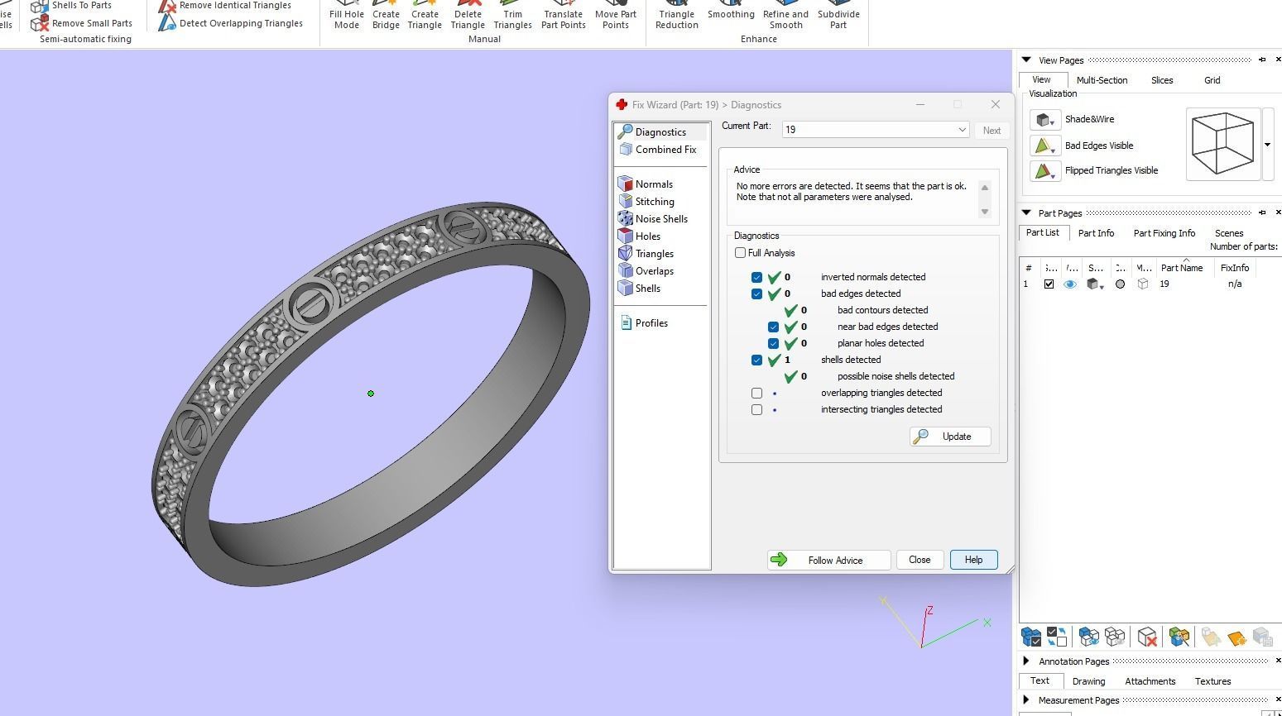Open the view cube orientation dropdown arrow
The height and width of the screenshot is (716, 1282).
click(x=1267, y=145)
